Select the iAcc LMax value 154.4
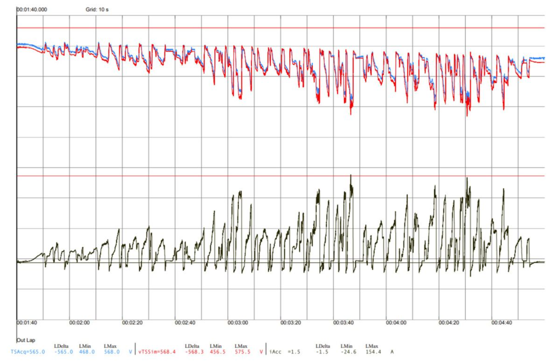Screen dimensions: 554x362 tap(373, 352)
